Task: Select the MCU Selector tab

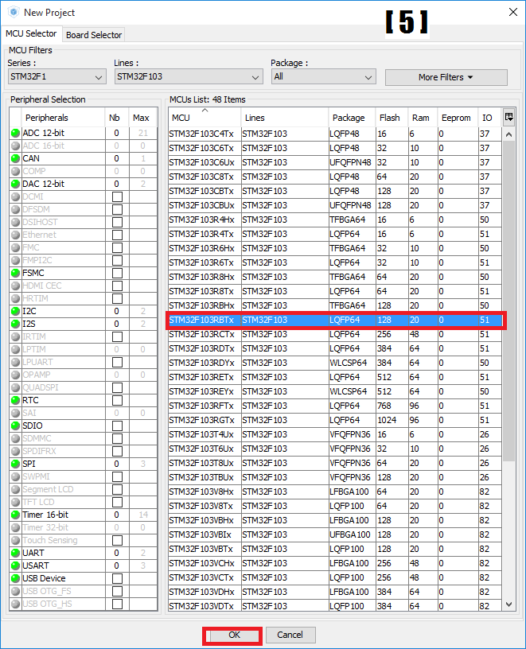Action: pyautogui.click(x=32, y=34)
